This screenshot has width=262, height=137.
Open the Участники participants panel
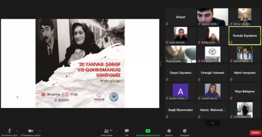pyautogui.click(x=107, y=131)
